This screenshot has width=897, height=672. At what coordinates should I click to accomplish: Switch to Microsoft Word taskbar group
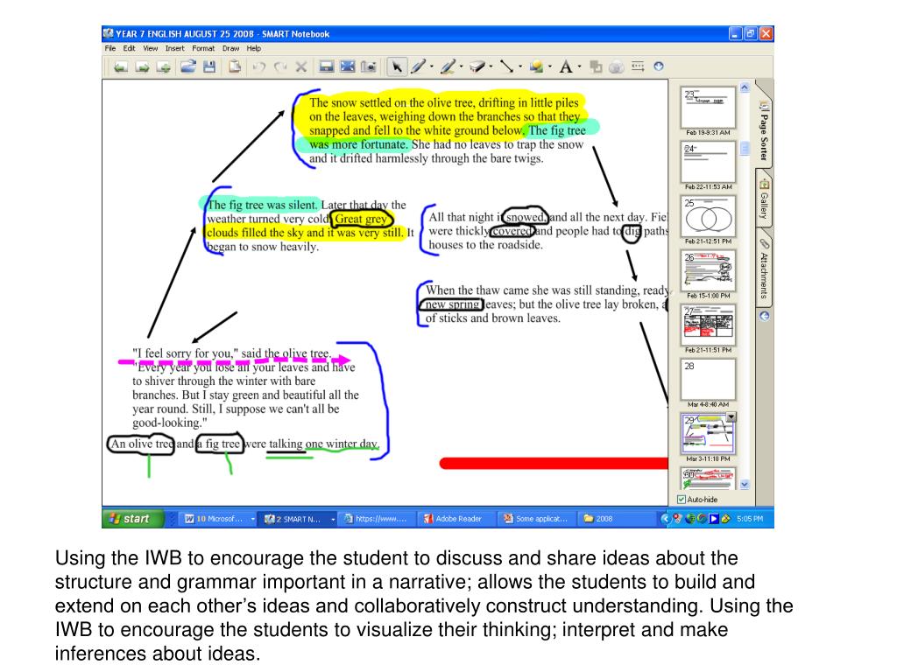(x=218, y=519)
